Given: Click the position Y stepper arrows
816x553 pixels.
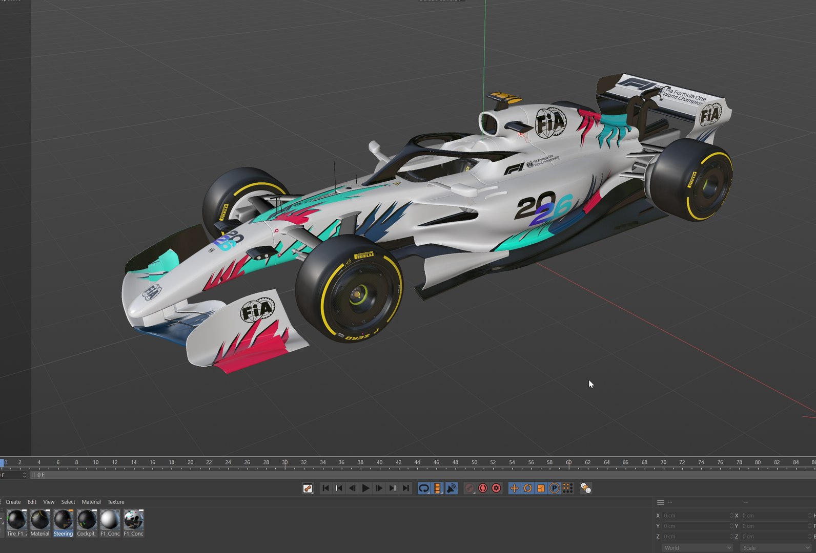Looking at the screenshot, I should click(731, 526).
